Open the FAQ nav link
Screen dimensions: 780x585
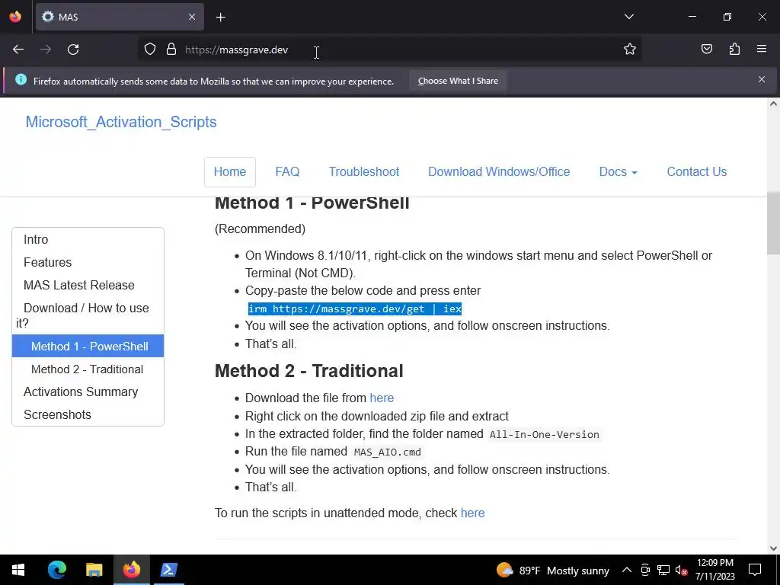(x=287, y=172)
